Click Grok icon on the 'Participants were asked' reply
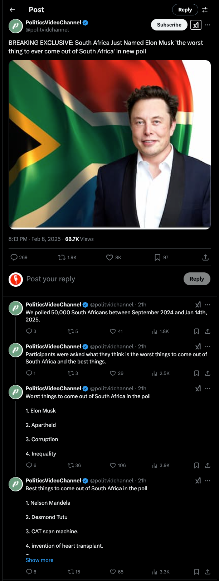 pyautogui.click(x=198, y=347)
